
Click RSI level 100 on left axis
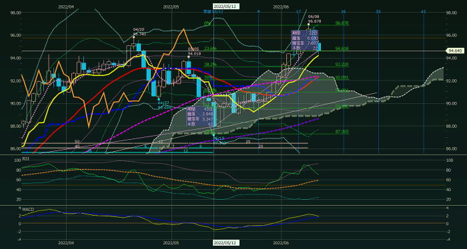click(x=17, y=160)
